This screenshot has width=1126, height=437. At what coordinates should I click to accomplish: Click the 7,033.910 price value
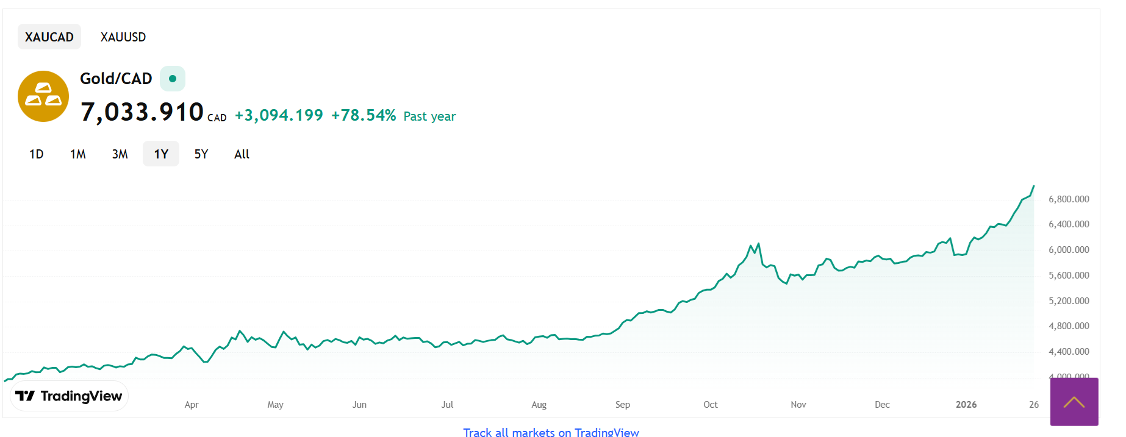click(x=142, y=112)
